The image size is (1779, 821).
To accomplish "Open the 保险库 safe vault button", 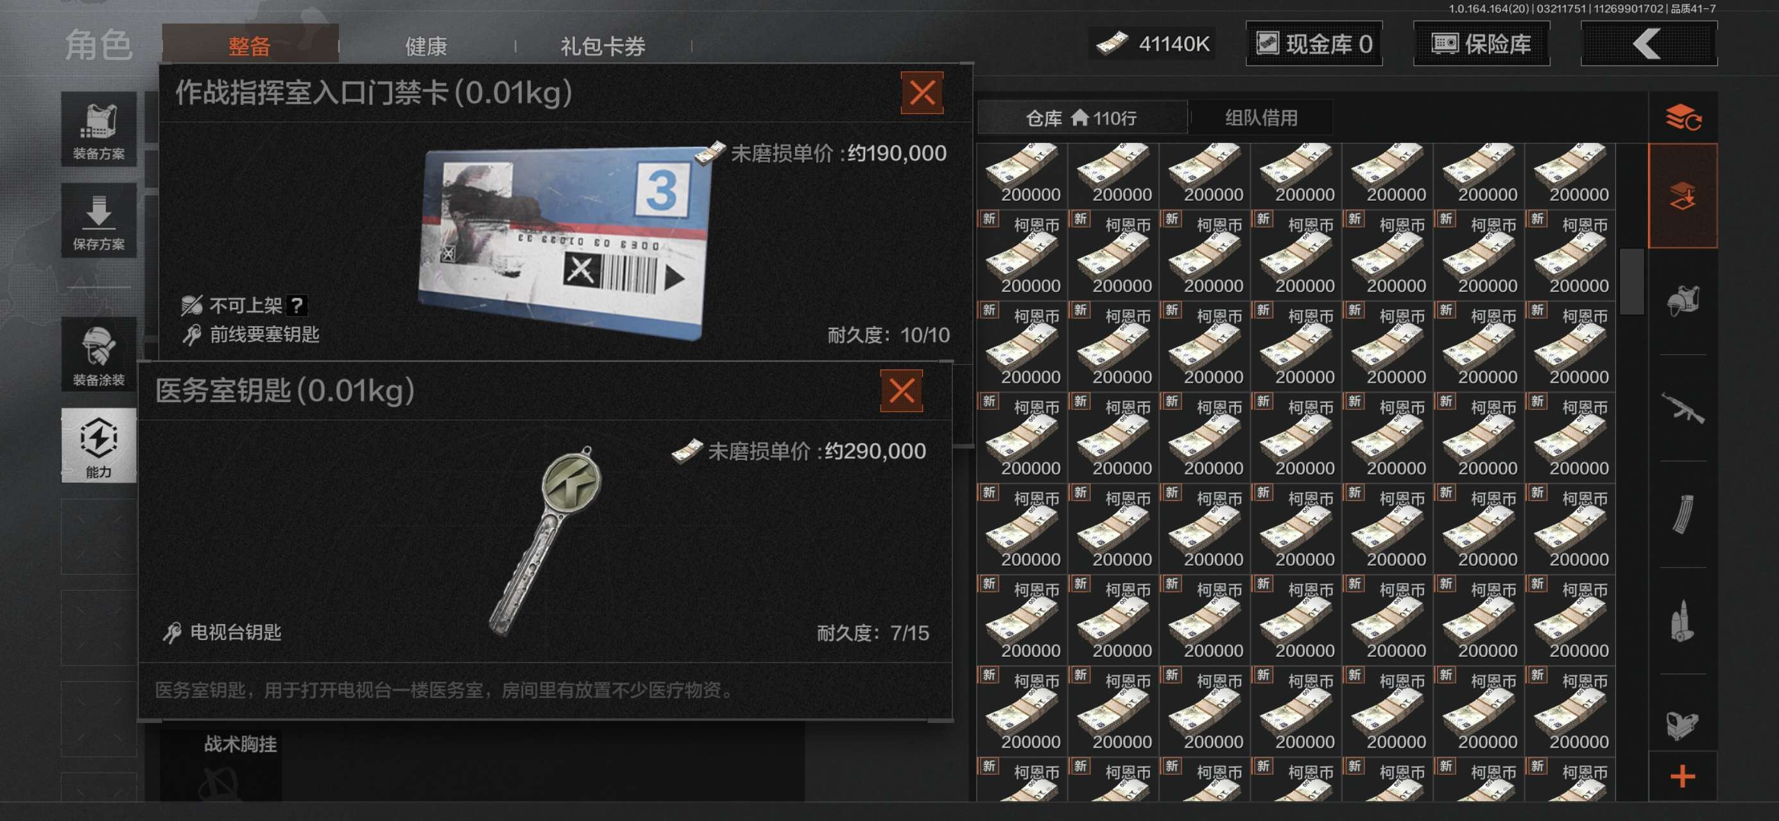I will click(1481, 44).
